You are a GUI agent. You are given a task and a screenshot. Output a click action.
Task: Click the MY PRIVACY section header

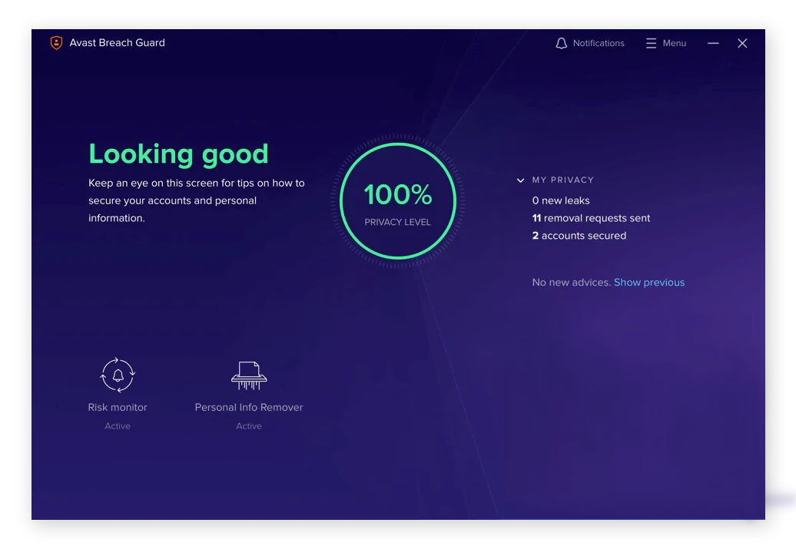coord(562,180)
